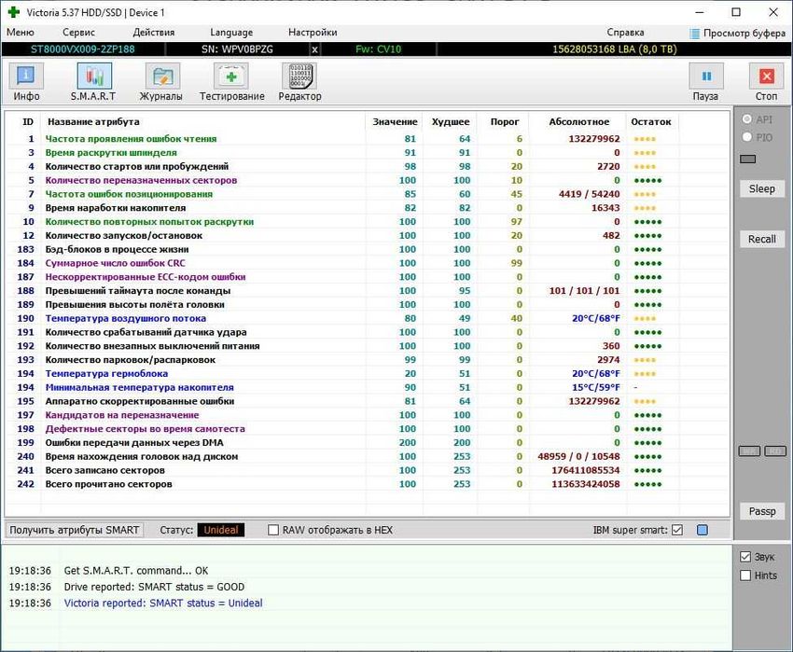
Task: Open the Сервис menu
Action: 79,33
